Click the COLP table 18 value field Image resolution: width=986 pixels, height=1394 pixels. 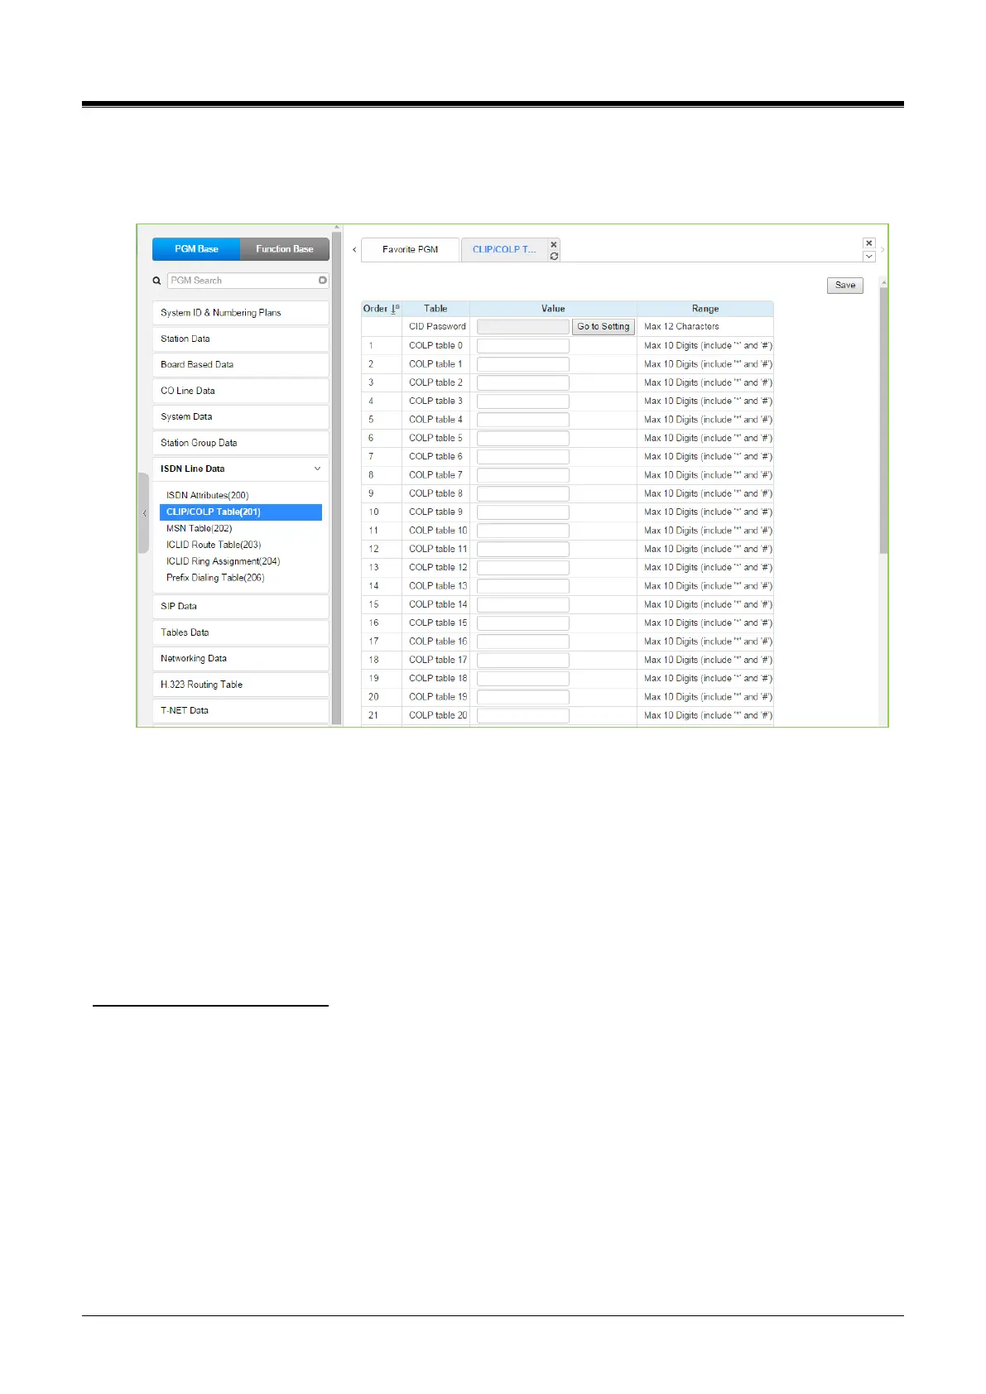click(523, 679)
